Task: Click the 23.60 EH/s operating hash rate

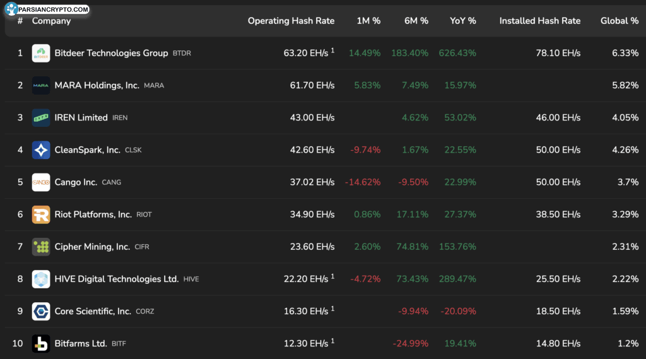Action: [x=312, y=247]
